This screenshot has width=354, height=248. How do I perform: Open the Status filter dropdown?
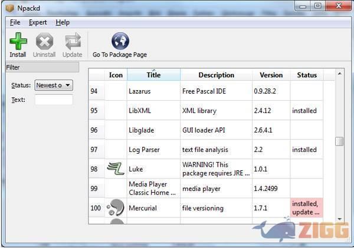[53, 85]
